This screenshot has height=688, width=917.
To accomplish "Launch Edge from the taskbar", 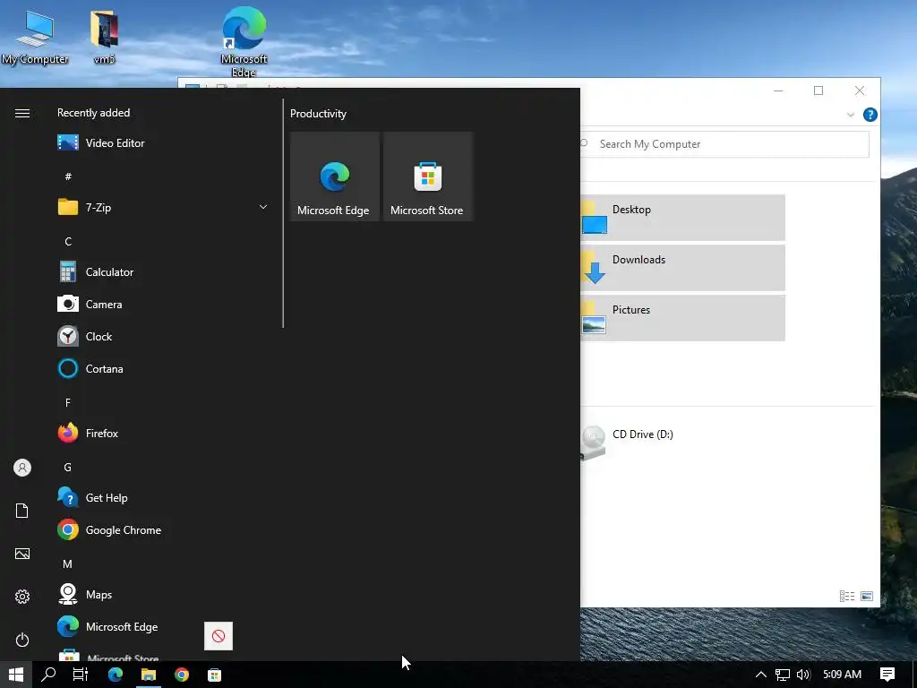I will coord(116,675).
